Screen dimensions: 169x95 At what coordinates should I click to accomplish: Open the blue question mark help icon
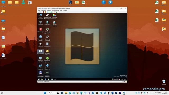pyautogui.click(x=104, y=3)
